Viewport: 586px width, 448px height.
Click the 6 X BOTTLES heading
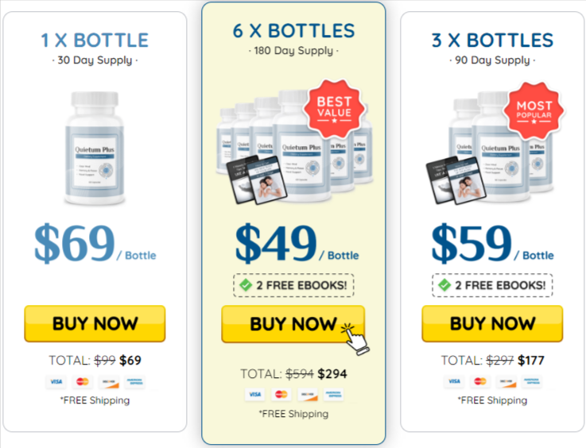293,31
